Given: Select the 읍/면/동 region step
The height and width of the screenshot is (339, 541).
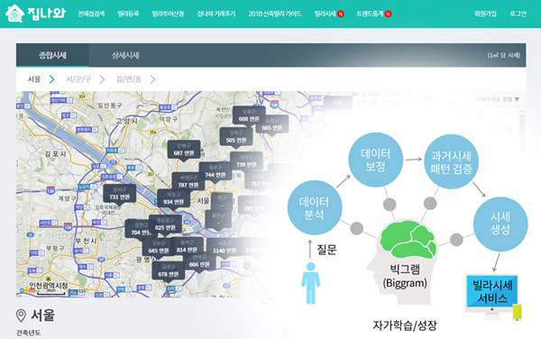Looking at the screenshot, I should point(129,79).
